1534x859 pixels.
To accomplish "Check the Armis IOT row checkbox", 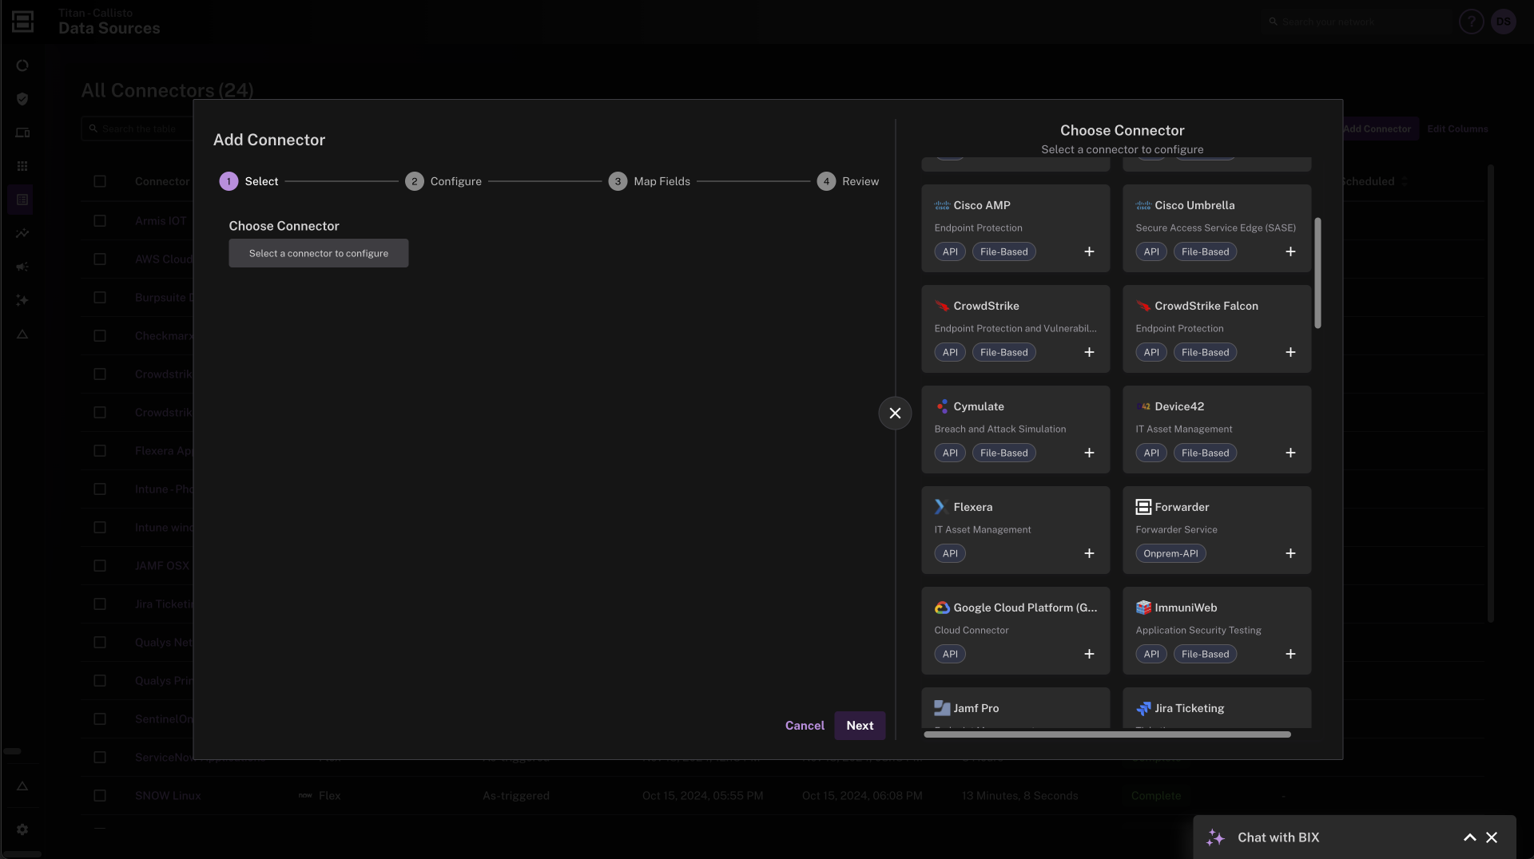I will click(x=100, y=221).
